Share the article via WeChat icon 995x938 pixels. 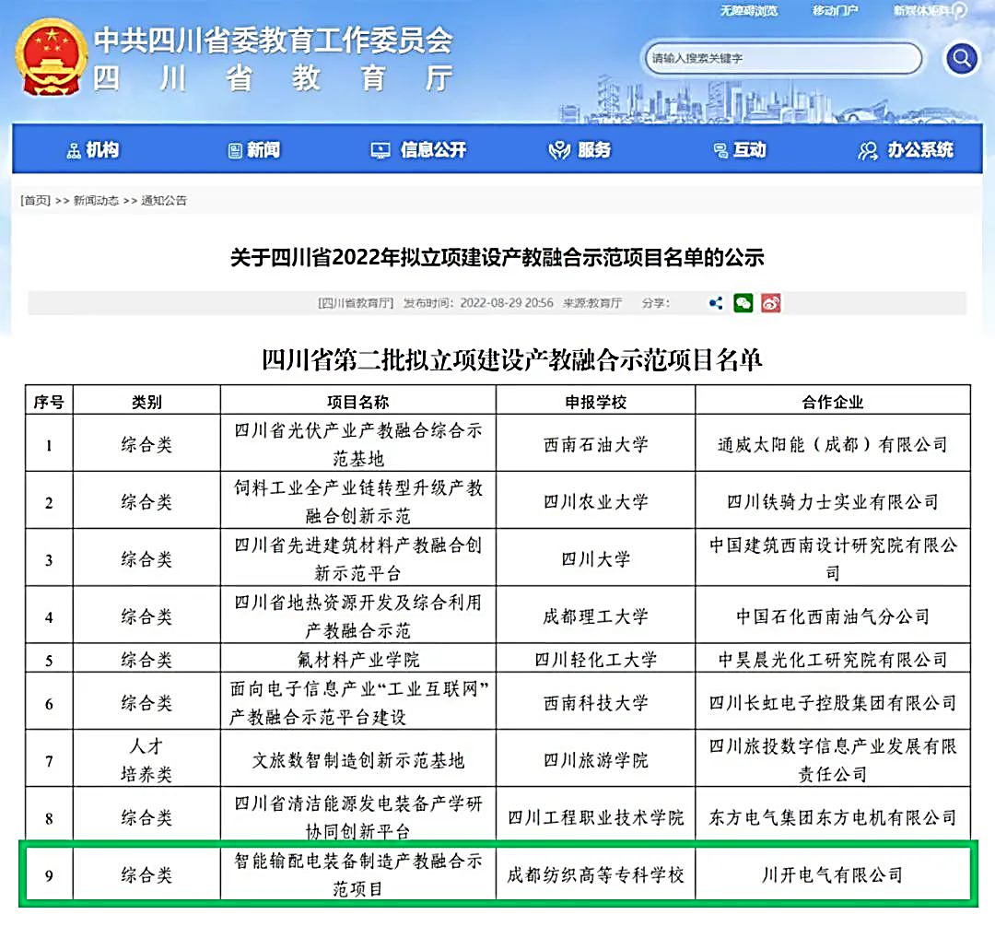point(743,303)
